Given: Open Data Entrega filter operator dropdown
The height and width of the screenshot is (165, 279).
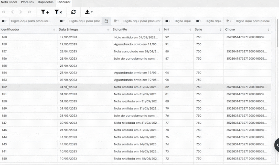Looking at the screenshot, I should (x=62, y=21).
